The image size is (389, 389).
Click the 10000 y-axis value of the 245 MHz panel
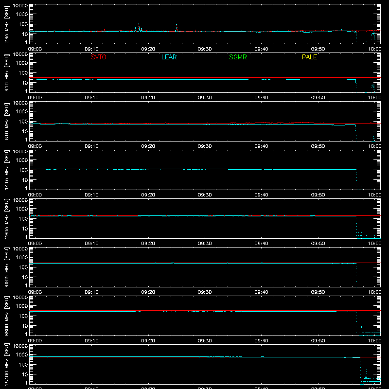coord(20,6)
